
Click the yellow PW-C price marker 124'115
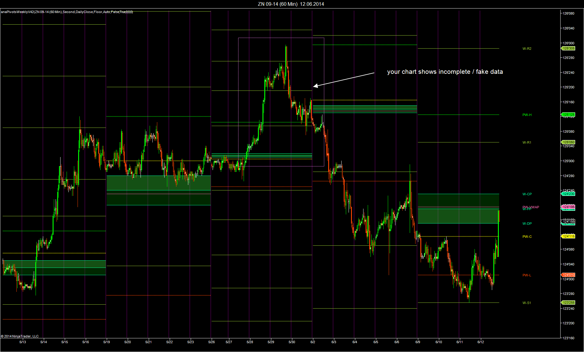568,237
